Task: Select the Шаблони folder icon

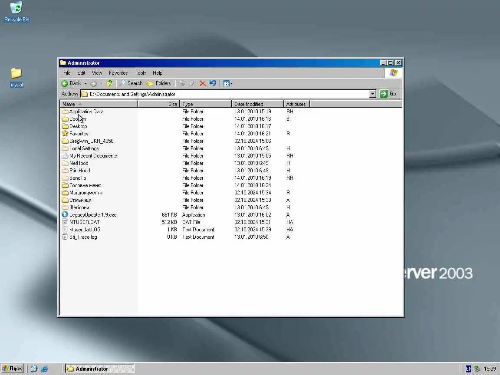Action: click(65, 207)
